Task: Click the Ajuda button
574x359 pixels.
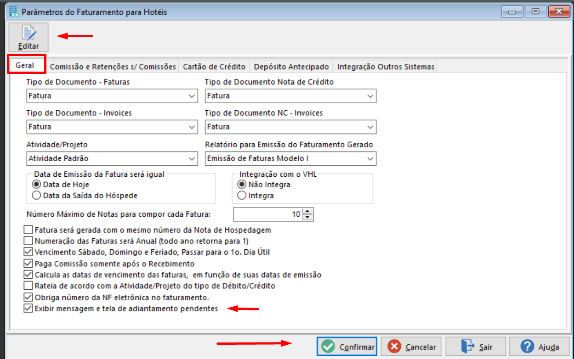Action: (x=539, y=347)
